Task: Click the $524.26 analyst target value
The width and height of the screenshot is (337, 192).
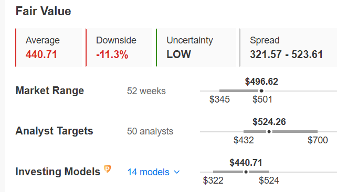Action: click(269, 122)
